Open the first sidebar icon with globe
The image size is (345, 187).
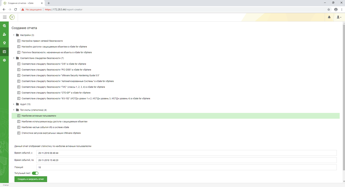coord(4,26)
